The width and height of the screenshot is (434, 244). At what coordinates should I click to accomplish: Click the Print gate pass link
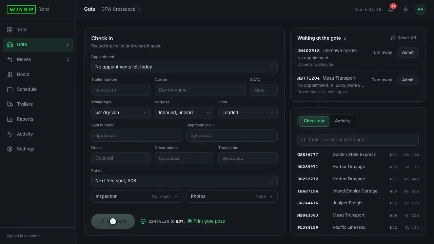tap(206, 221)
